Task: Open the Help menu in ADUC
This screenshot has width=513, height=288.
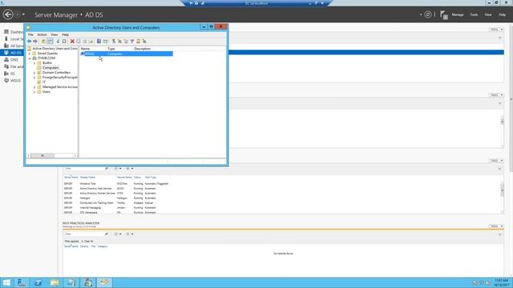Action: [65, 34]
